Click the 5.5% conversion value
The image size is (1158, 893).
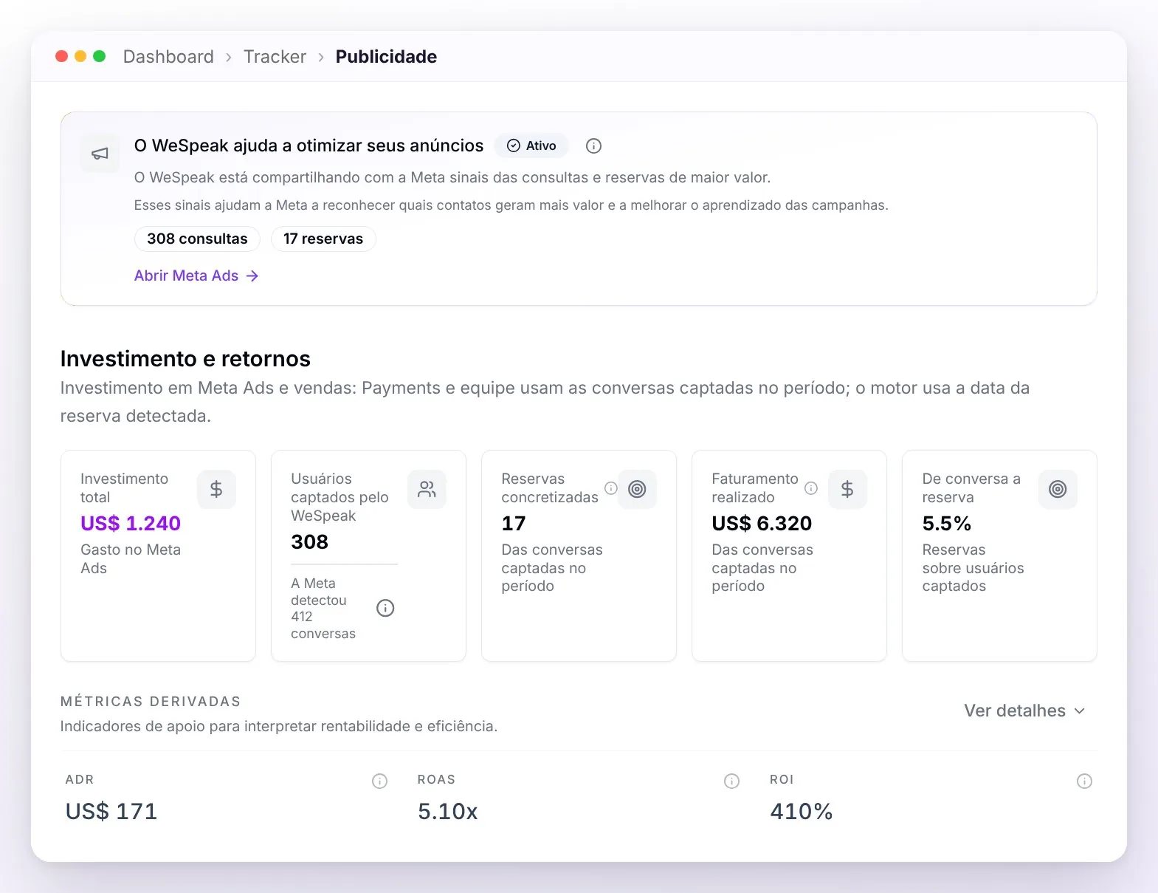(x=946, y=523)
